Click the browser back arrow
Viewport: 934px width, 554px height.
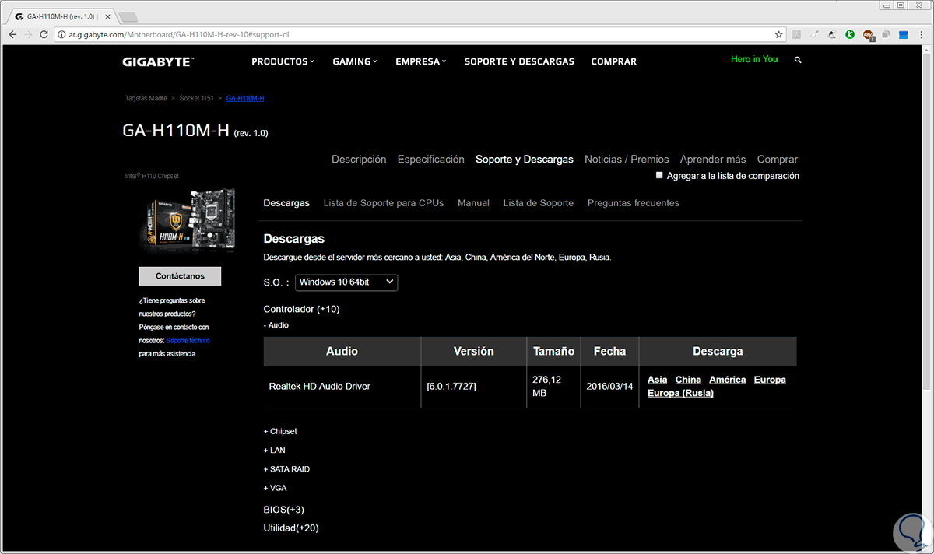tap(12, 34)
